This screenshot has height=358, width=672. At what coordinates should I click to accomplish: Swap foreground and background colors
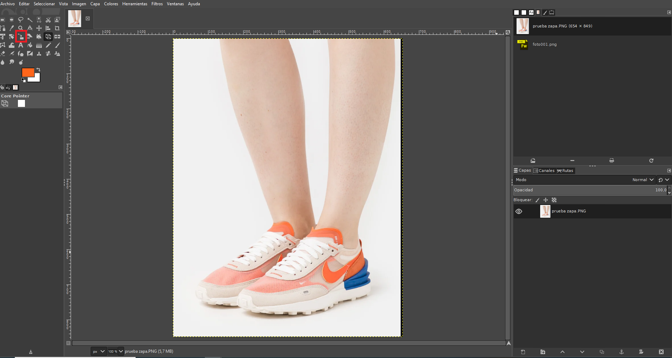(x=38, y=70)
